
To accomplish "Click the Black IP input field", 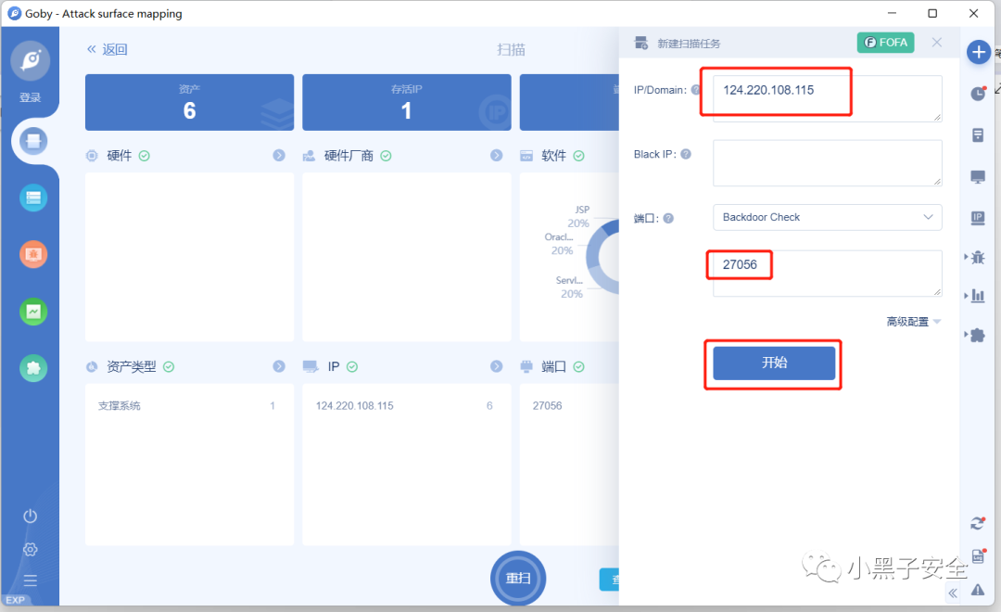I will click(x=828, y=163).
